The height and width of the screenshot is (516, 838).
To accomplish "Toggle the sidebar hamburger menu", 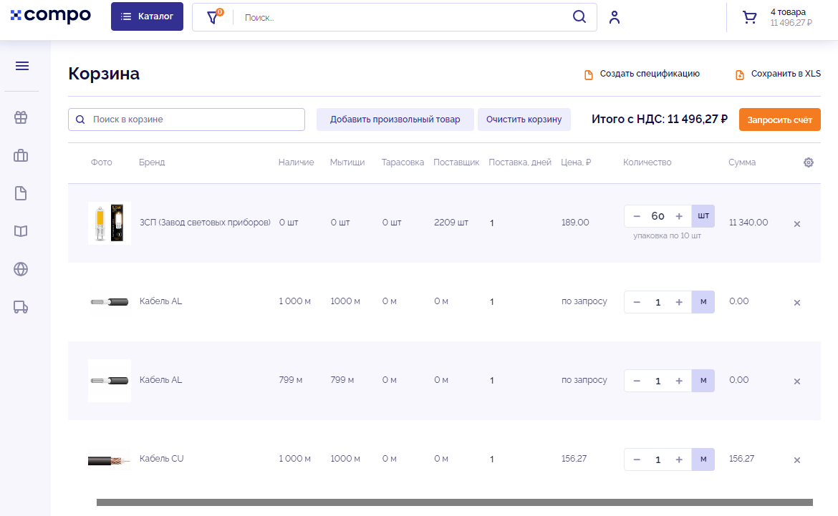I will pyautogui.click(x=22, y=66).
